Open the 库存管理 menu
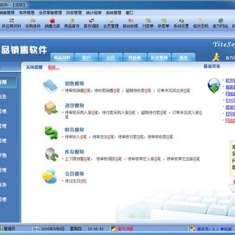235x235 pixels. coord(27,13)
